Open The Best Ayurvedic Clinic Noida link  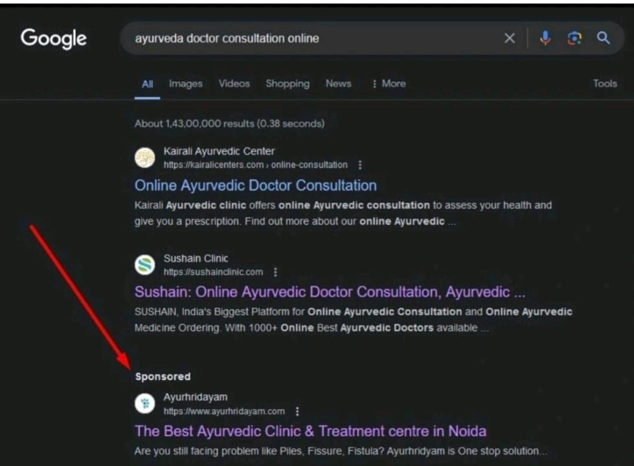pyautogui.click(x=310, y=431)
